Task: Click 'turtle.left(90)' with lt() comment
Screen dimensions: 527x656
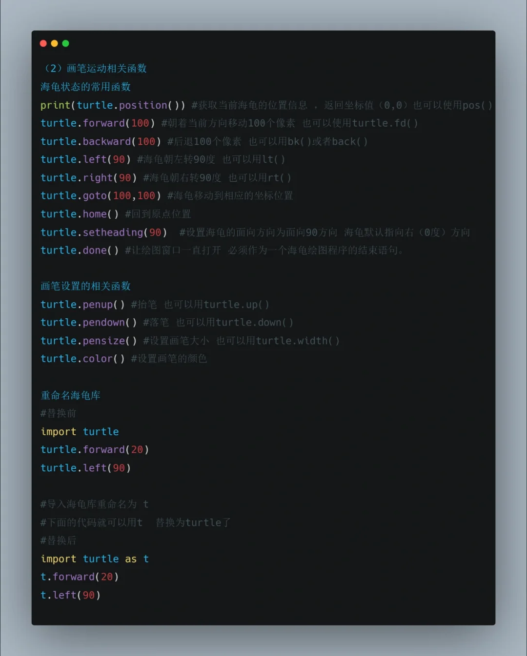Action: [85, 159]
